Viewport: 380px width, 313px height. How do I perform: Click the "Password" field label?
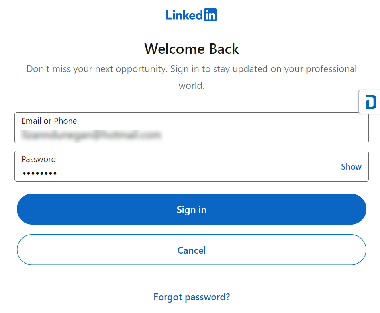pos(39,159)
